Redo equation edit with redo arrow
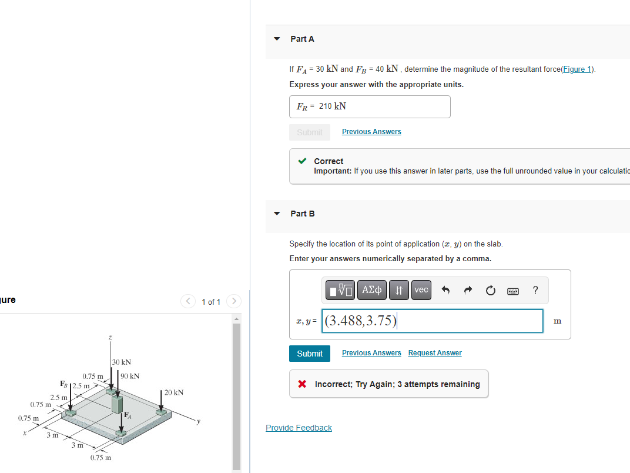Viewport: 630px width, 473px height. (467, 289)
